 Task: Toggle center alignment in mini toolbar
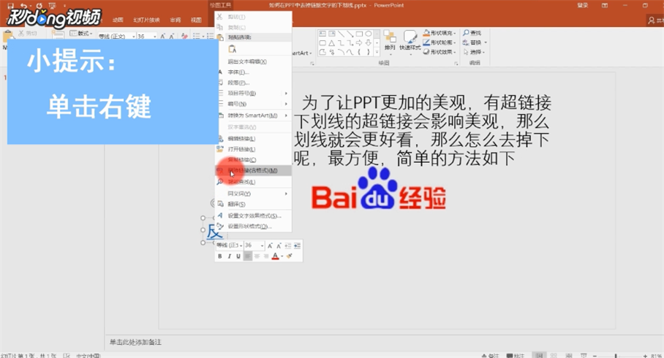(x=257, y=256)
